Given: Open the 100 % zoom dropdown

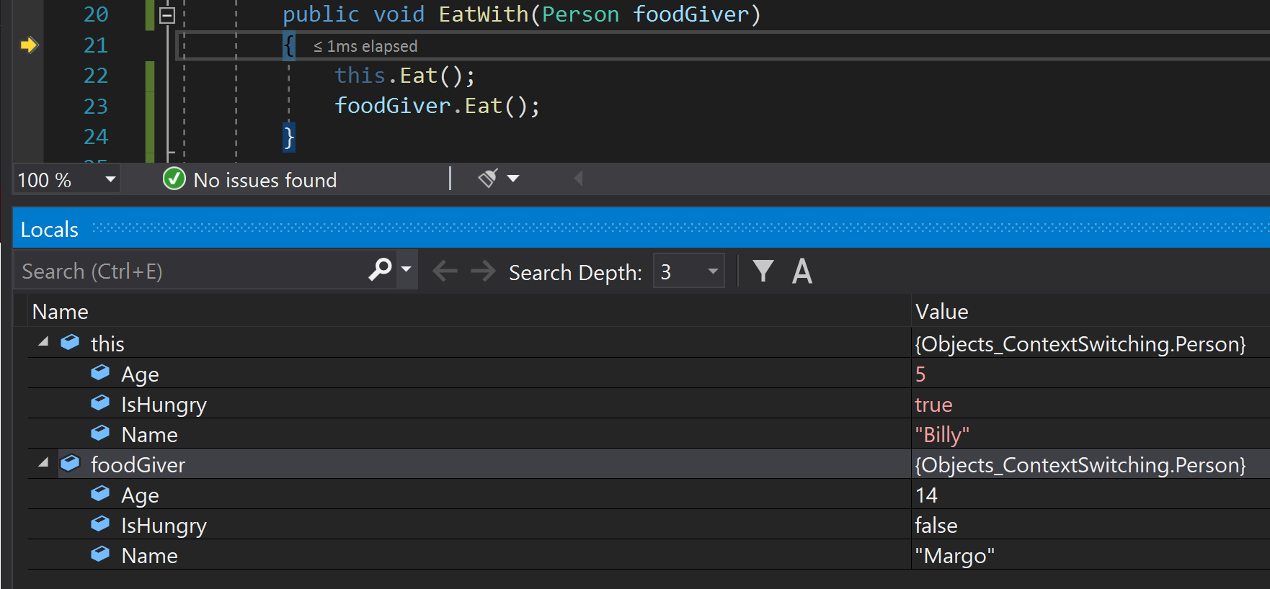Looking at the screenshot, I should (x=110, y=179).
